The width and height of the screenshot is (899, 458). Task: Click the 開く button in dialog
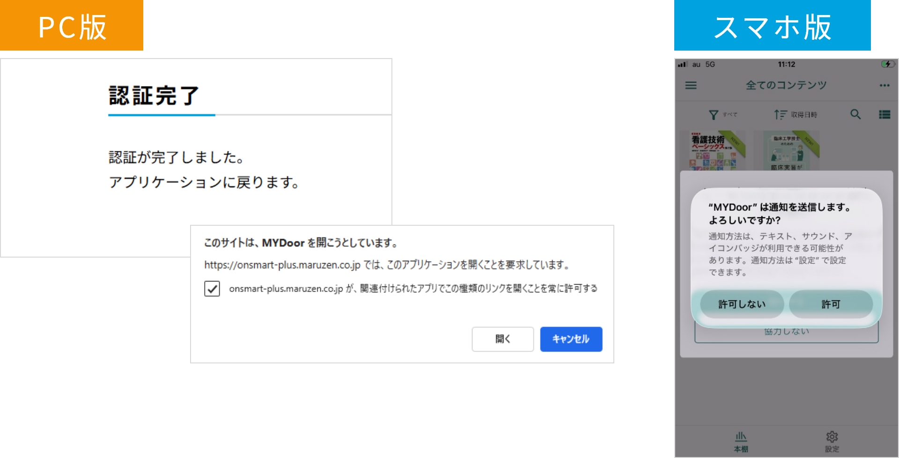click(503, 339)
